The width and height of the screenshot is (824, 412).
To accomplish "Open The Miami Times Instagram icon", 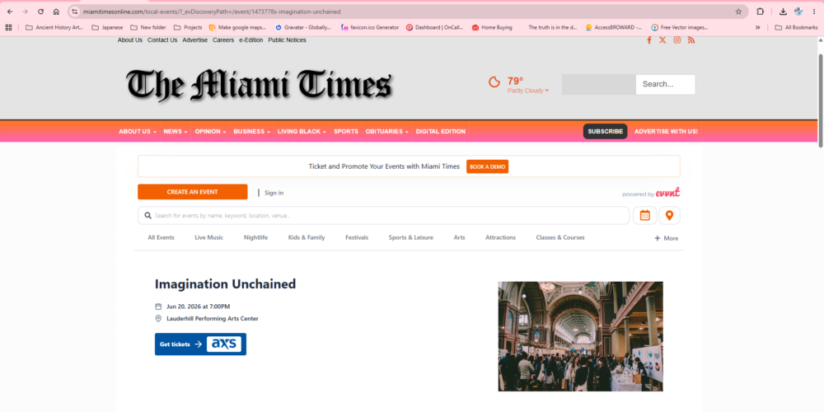I will [677, 40].
